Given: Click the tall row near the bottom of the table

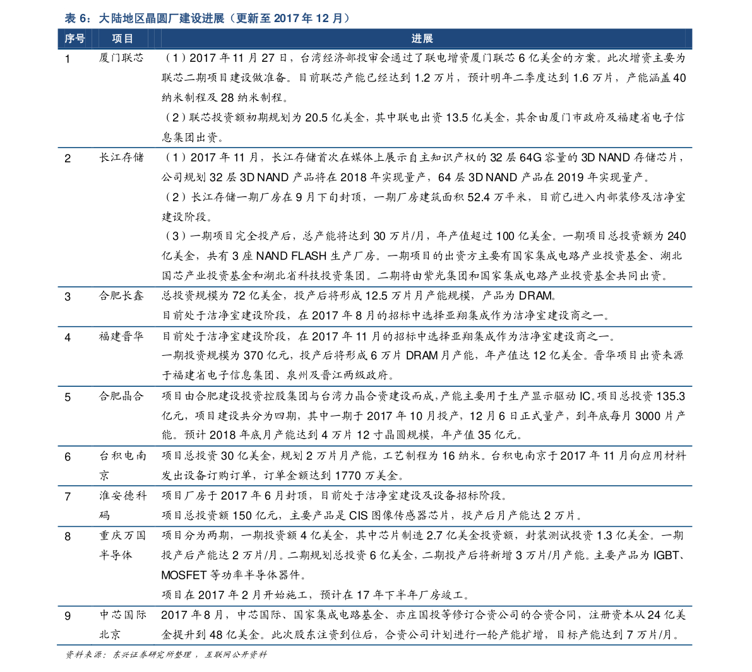Looking at the screenshot, I should pos(375,565).
